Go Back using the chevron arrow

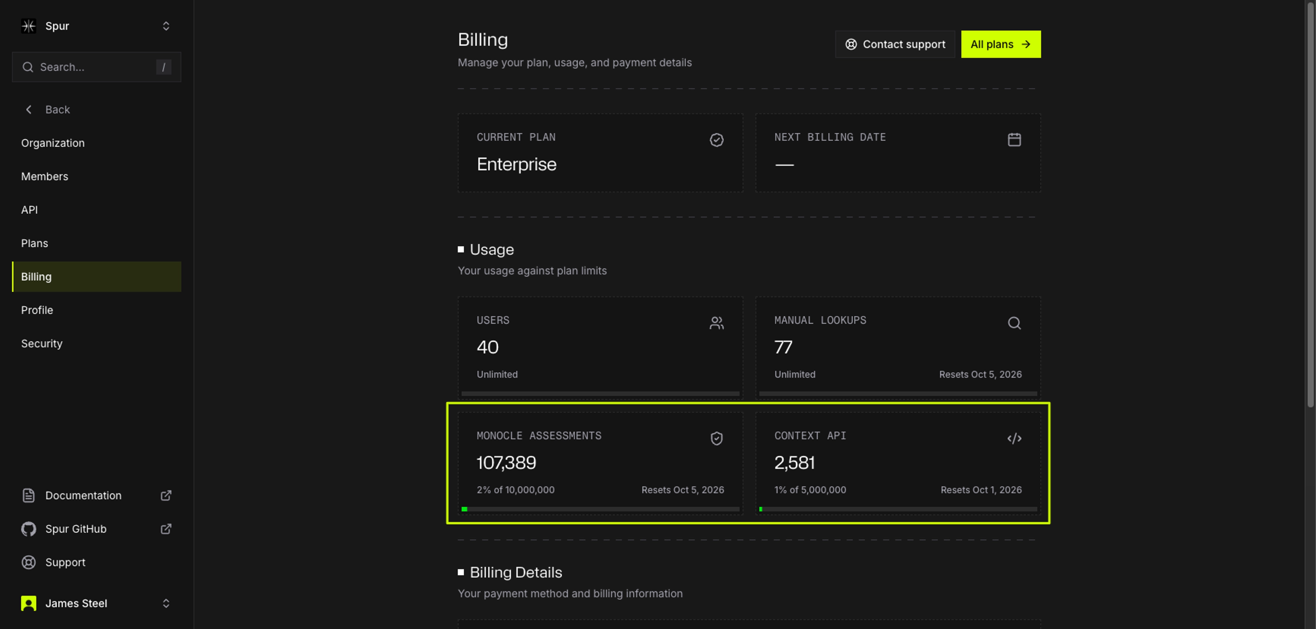pos(28,109)
